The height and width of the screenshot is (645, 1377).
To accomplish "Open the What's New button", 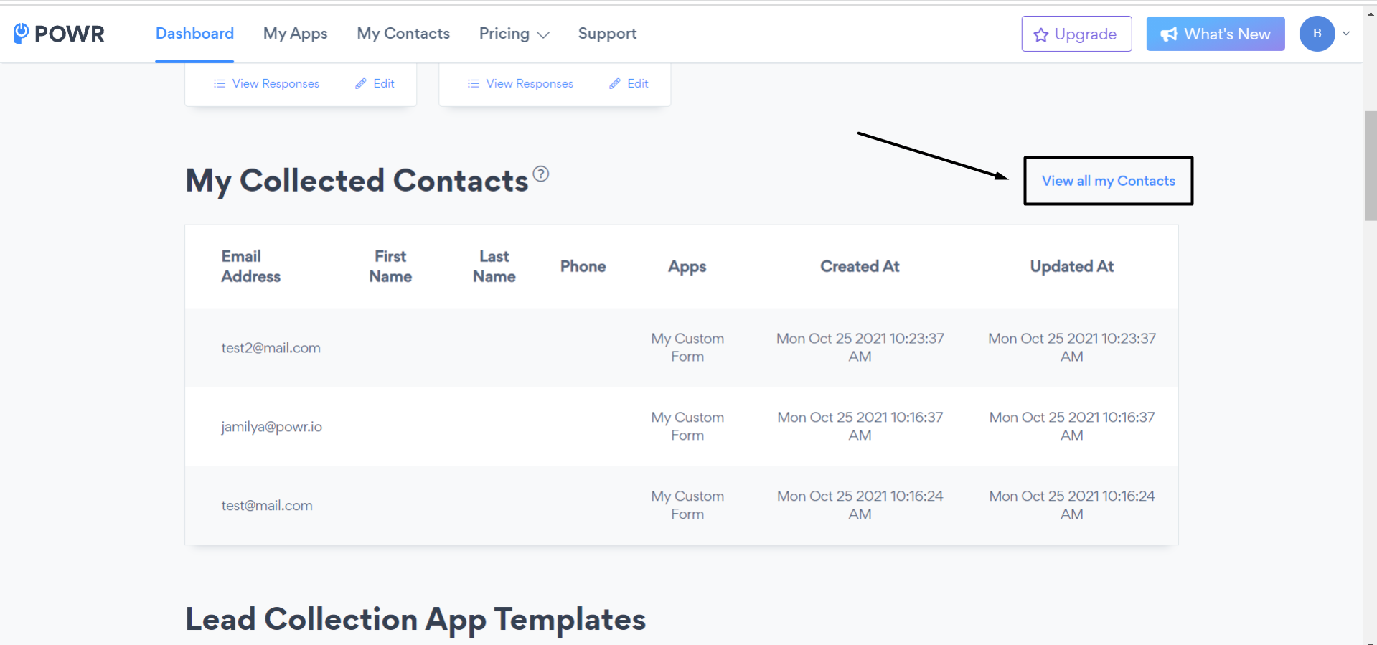I will point(1215,34).
